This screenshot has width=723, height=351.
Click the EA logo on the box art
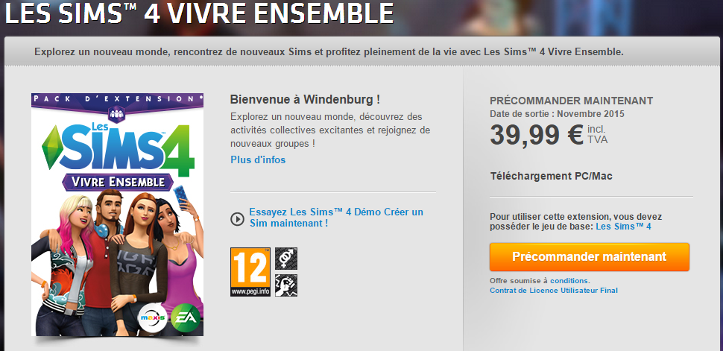(x=186, y=318)
